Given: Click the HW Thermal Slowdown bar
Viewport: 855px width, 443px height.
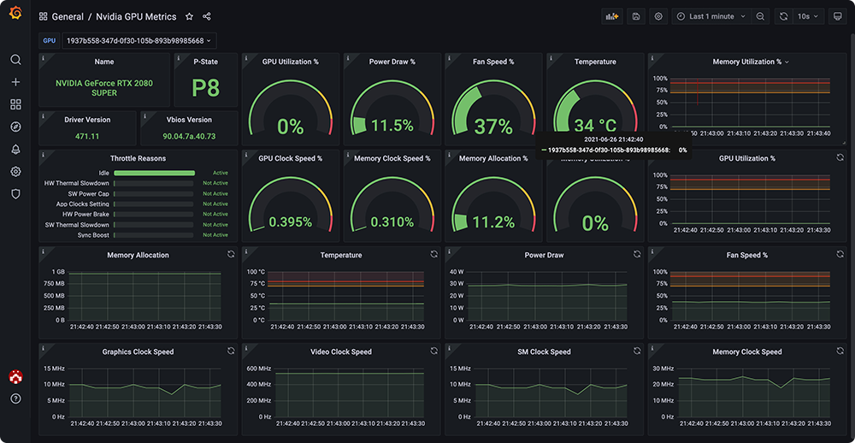Looking at the screenshot, I should point(154,183).
